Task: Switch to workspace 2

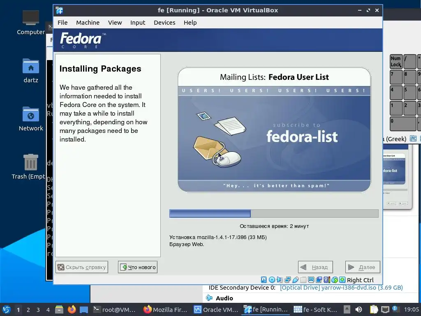Action: [x=28, y=310]
